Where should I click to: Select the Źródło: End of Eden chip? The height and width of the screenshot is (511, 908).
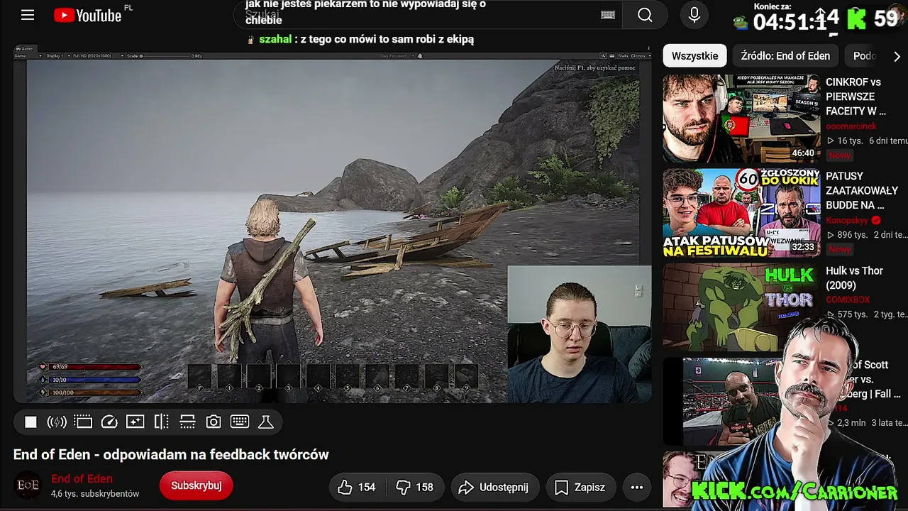click(x=785, y=55)
